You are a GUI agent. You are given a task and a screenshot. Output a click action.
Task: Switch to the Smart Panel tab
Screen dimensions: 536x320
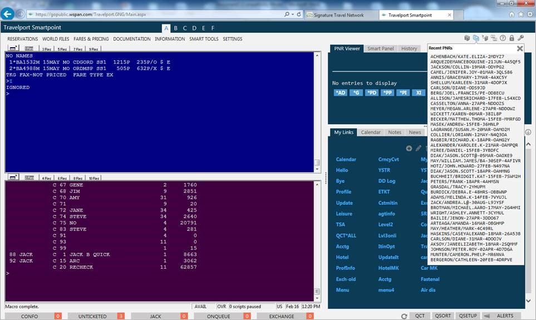click(381, 48)
